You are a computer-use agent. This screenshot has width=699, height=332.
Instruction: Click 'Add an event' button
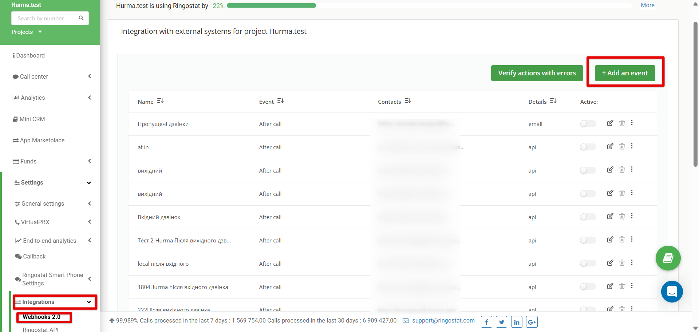point(625,73)
